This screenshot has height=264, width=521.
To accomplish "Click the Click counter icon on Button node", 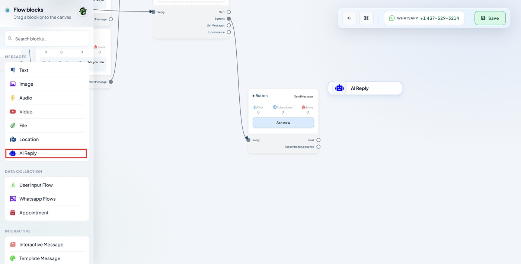I will coord(255,107).
